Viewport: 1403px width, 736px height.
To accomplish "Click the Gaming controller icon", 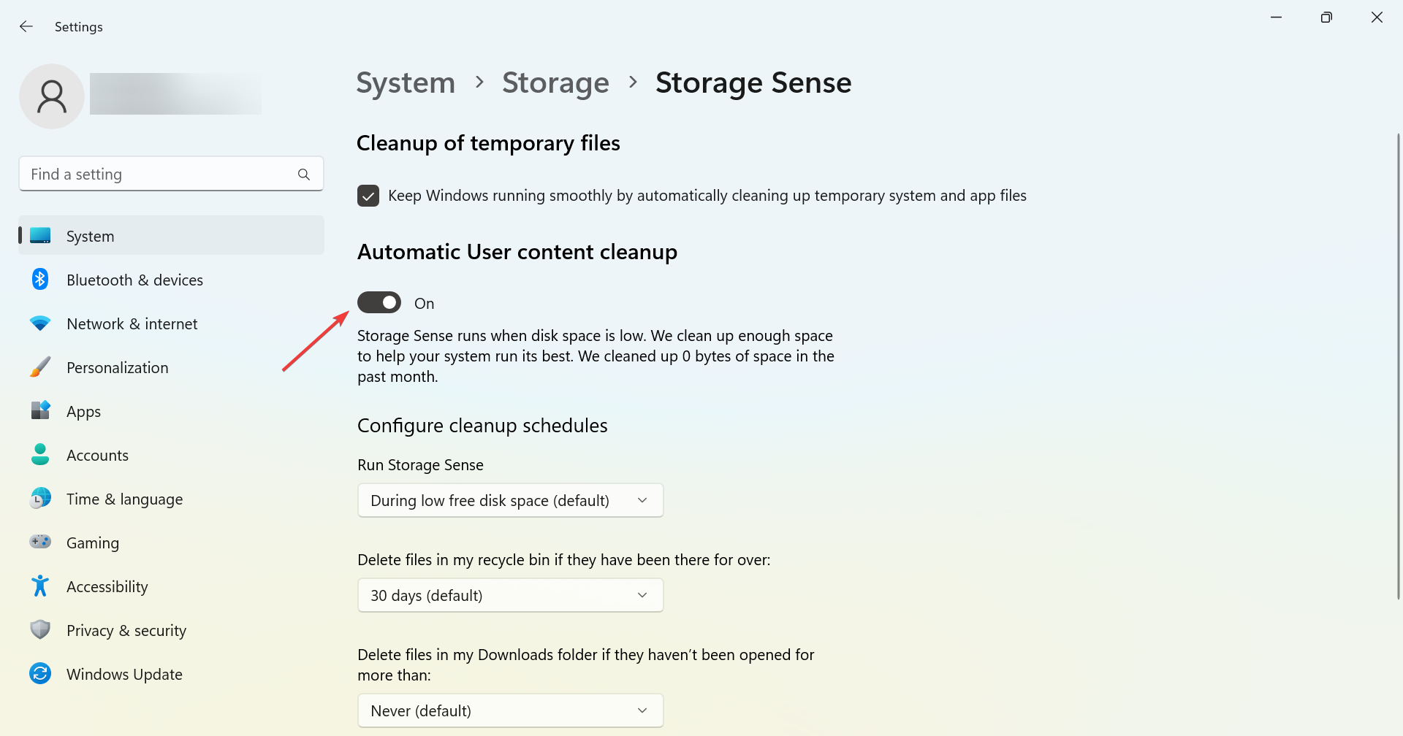I will click(x=40, y=543).
